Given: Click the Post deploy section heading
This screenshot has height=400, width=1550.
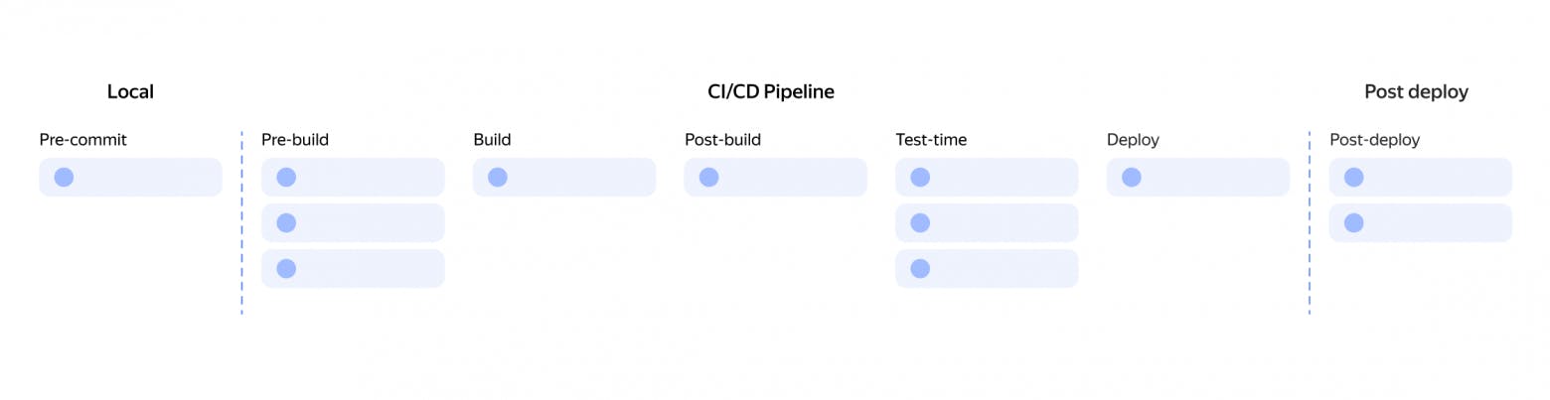Looking at the screenshot, I should tap(1416, 92).
